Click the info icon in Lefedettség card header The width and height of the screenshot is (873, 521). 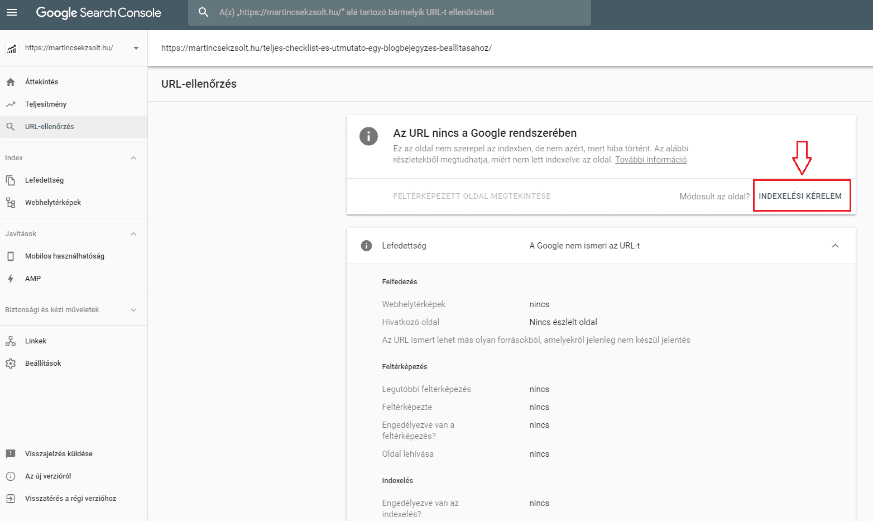[x=366, y=246]
